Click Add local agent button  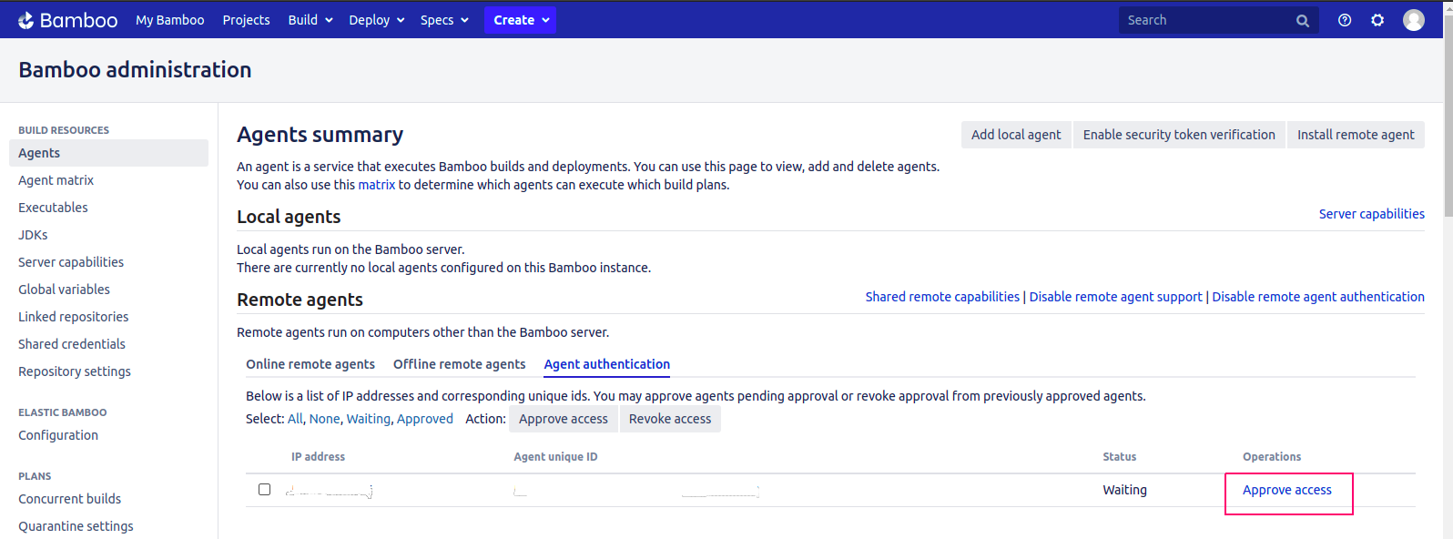pyautogui.click(x=1016, y=135)
